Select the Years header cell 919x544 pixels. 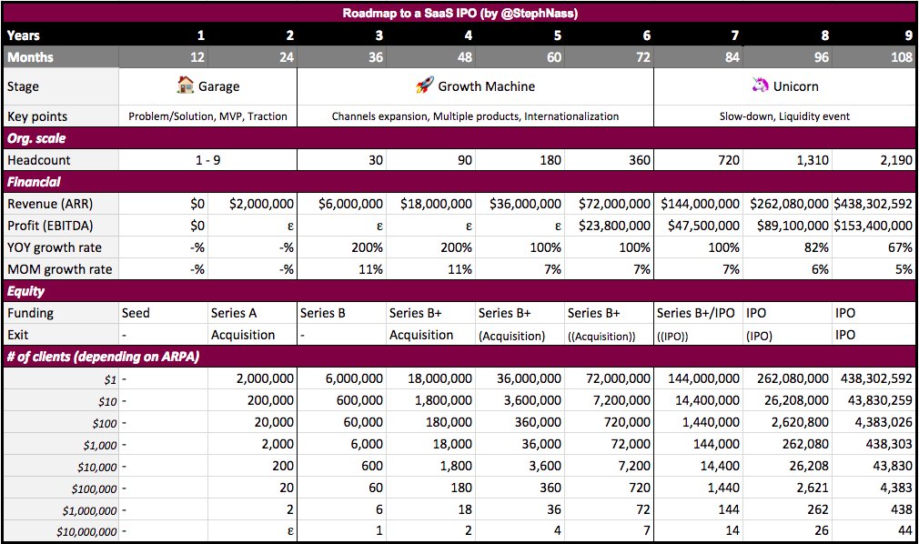click(x=61, y=35)
